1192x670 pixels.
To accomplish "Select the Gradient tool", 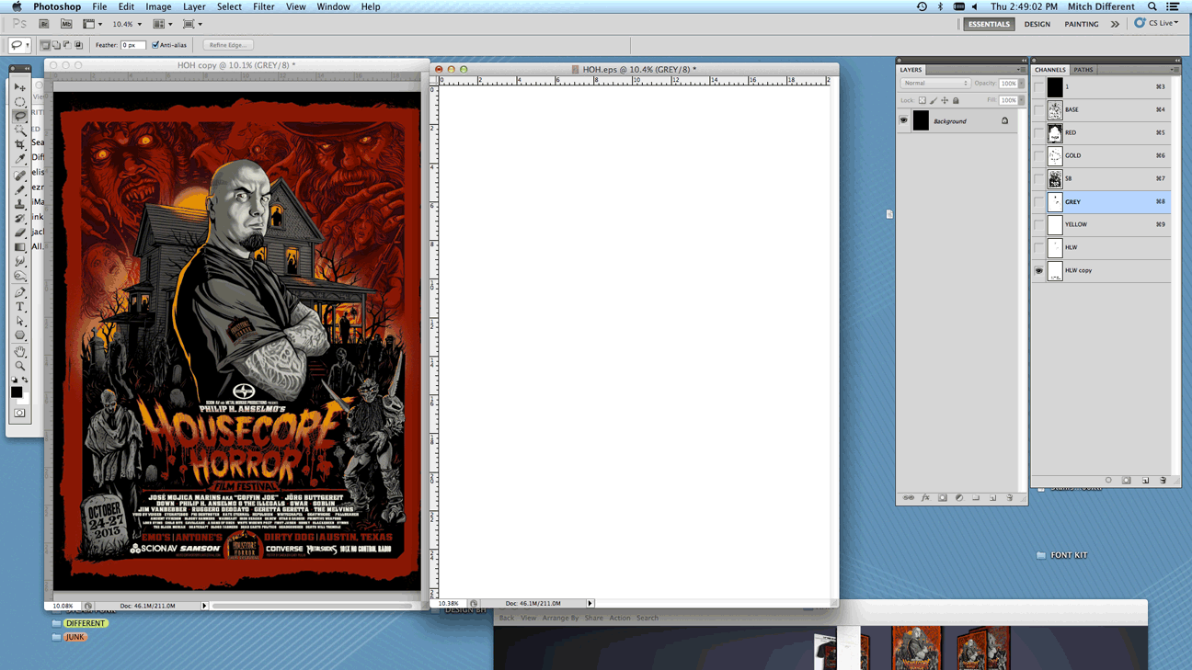I will [19, 247].
